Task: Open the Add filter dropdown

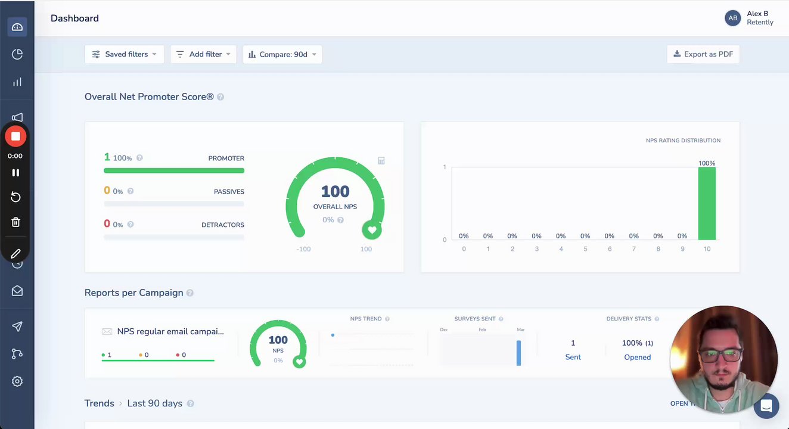Action: click(203, 54)
